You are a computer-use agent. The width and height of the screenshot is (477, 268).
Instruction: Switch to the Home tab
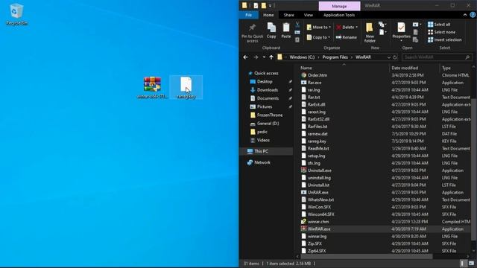[268, 15]
